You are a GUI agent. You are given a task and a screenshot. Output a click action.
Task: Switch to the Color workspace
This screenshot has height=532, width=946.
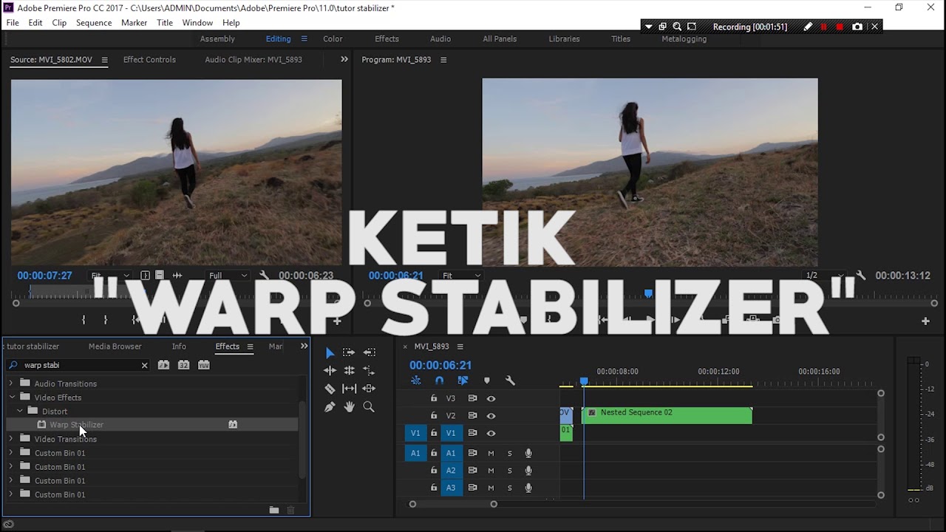(x=333, y=39)
